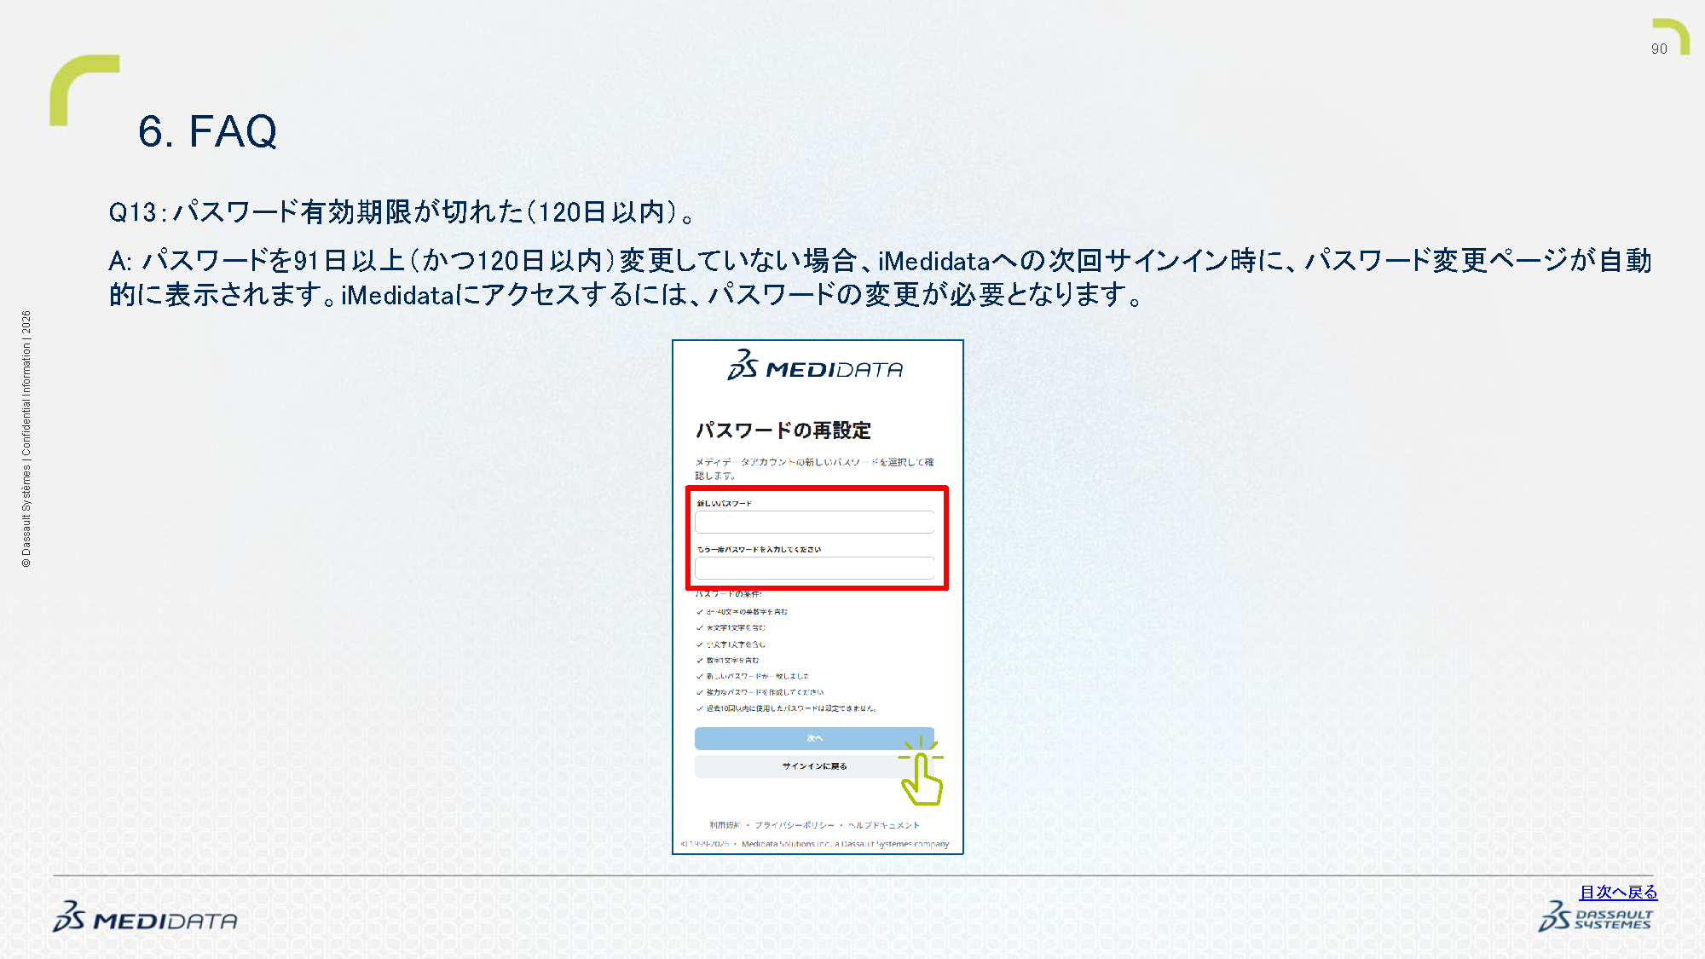
Task: Click the slide page number 90
Action: pos(1659,49)
